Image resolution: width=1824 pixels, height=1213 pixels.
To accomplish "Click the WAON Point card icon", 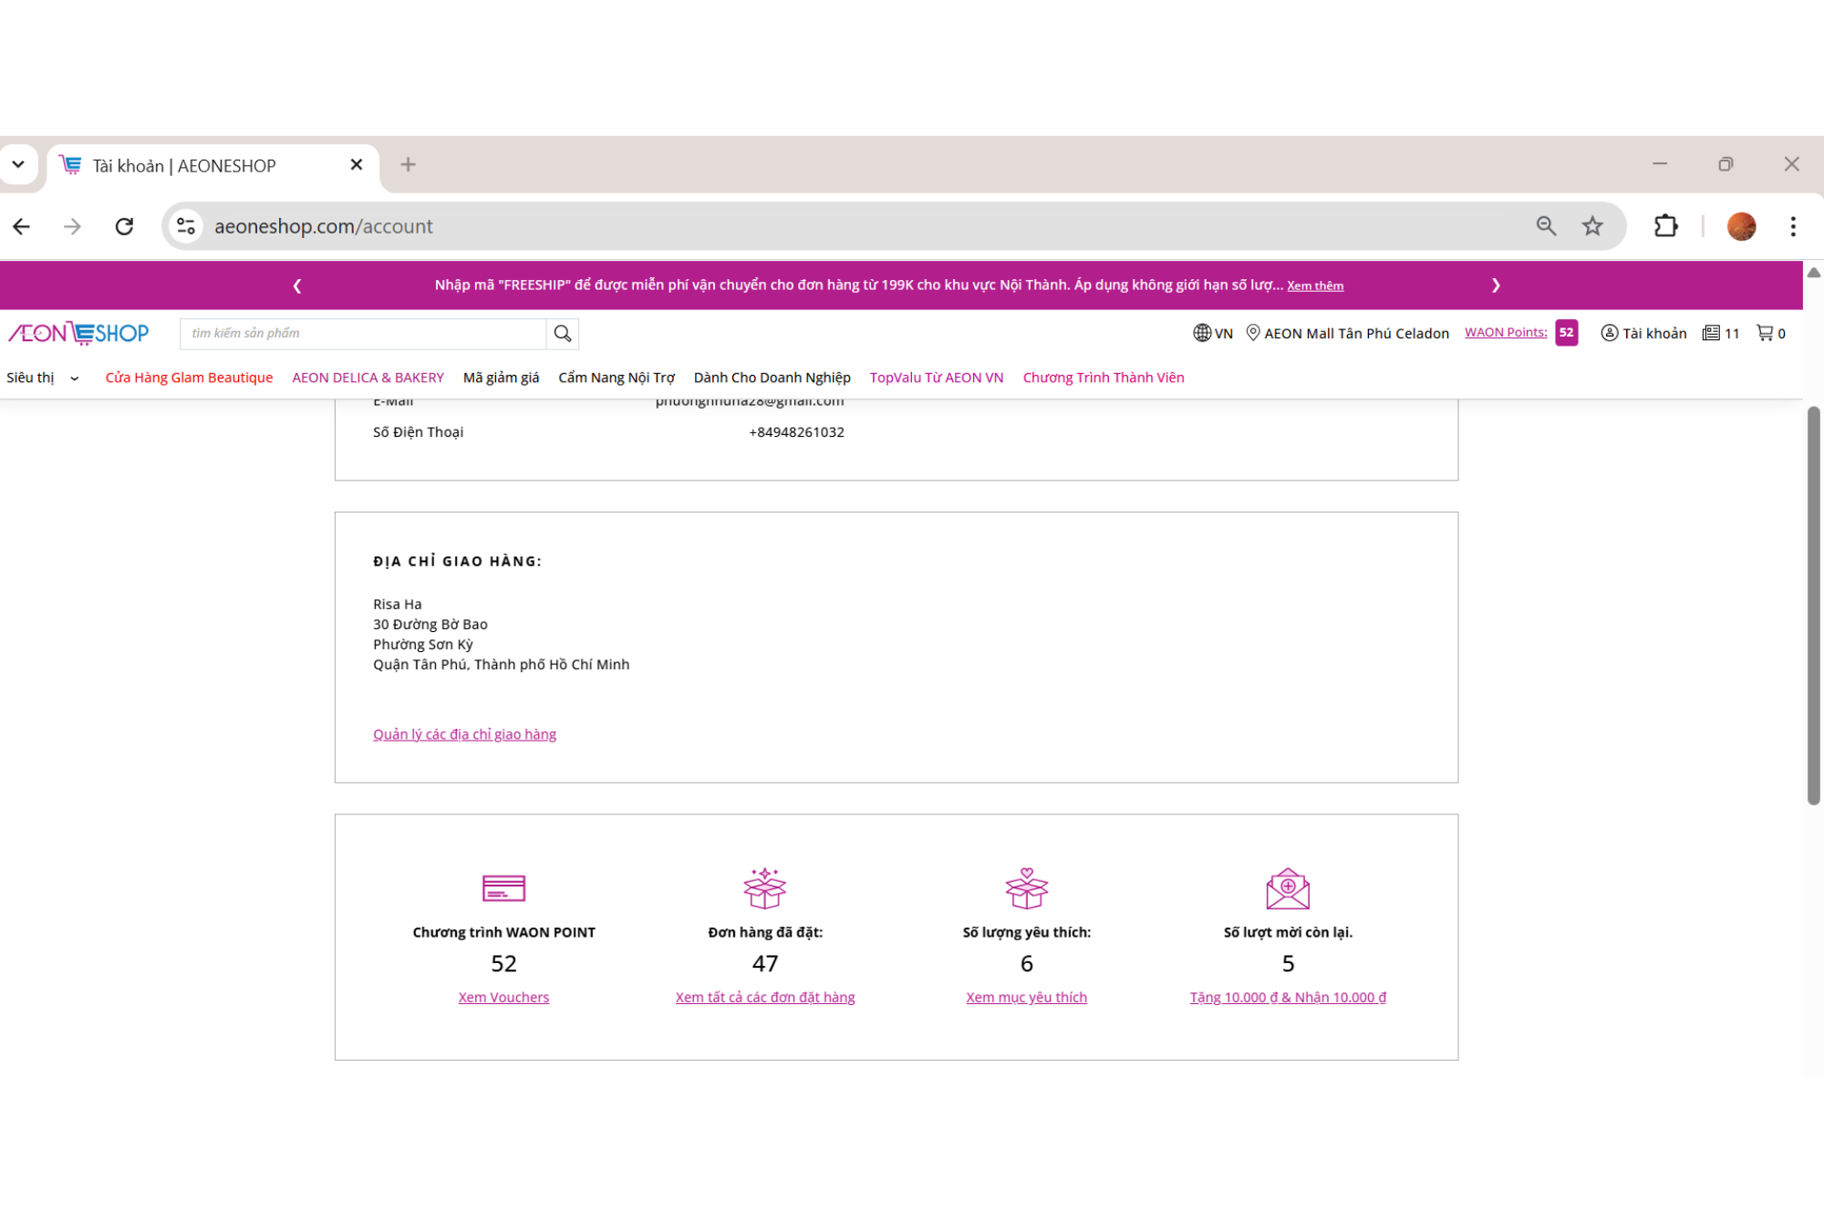I will (503, 888).
